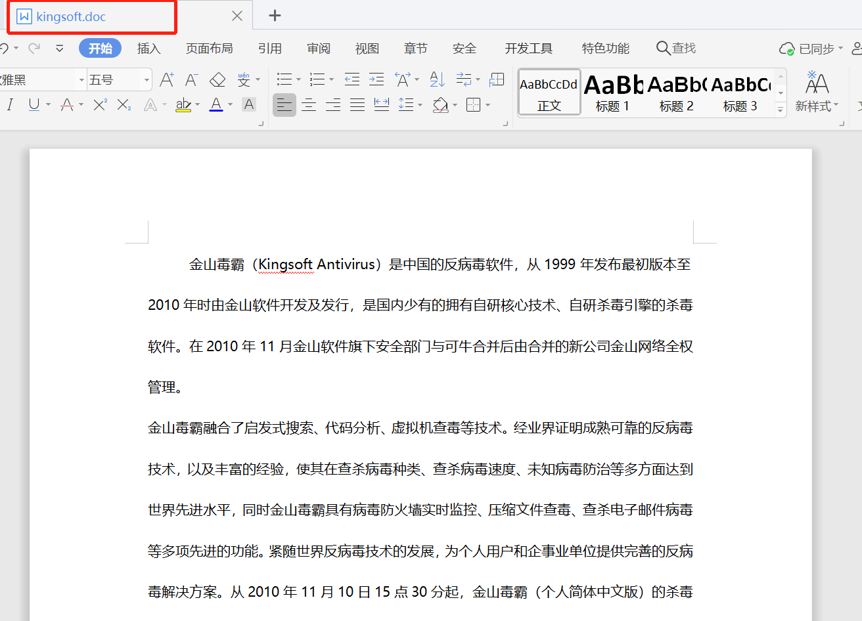Expand the styles gallery list
This screenshot has height=621, width=862.
(781, 110)
